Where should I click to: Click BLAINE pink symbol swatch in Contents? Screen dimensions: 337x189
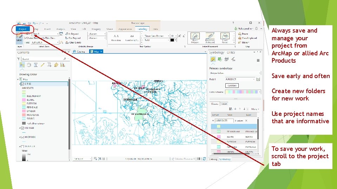[24, 100]
